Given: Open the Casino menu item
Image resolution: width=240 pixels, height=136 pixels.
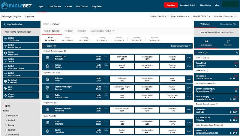Looking at the screenshot, I should (x=68, y=6).
